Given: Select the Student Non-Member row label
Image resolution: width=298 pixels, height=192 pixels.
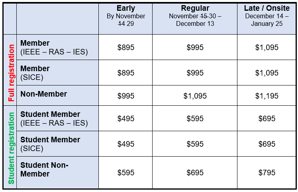Looking at the screenshot, I should point(44,169).
